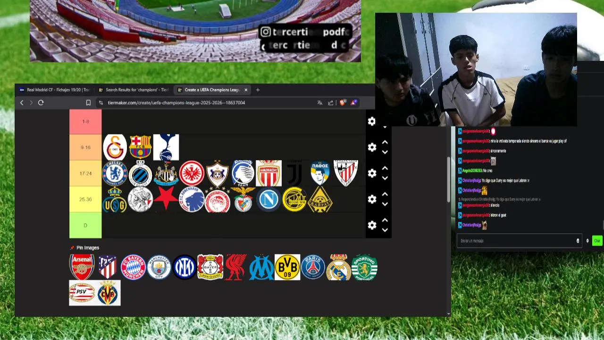604x340 pixels.
Task: Select the Real Madrid crest
Action: tap(339, 267)
